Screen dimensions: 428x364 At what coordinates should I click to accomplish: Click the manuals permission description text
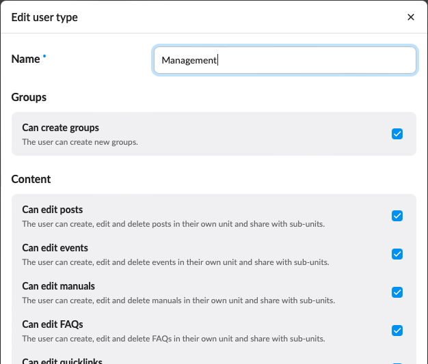pos(178,300)
